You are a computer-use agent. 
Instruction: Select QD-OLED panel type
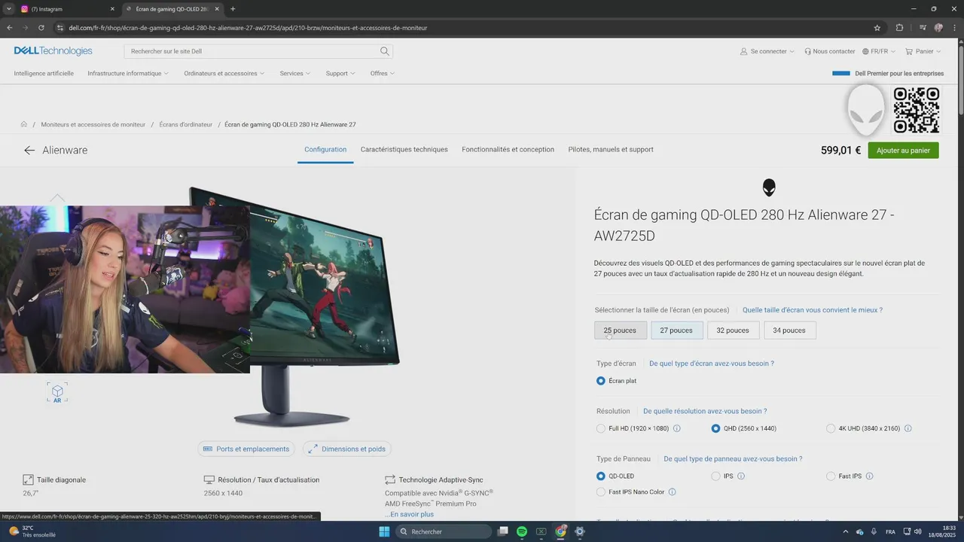[x=601, y=476]
